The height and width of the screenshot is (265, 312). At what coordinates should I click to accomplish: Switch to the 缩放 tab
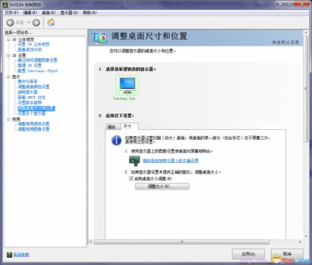[112, 127]
